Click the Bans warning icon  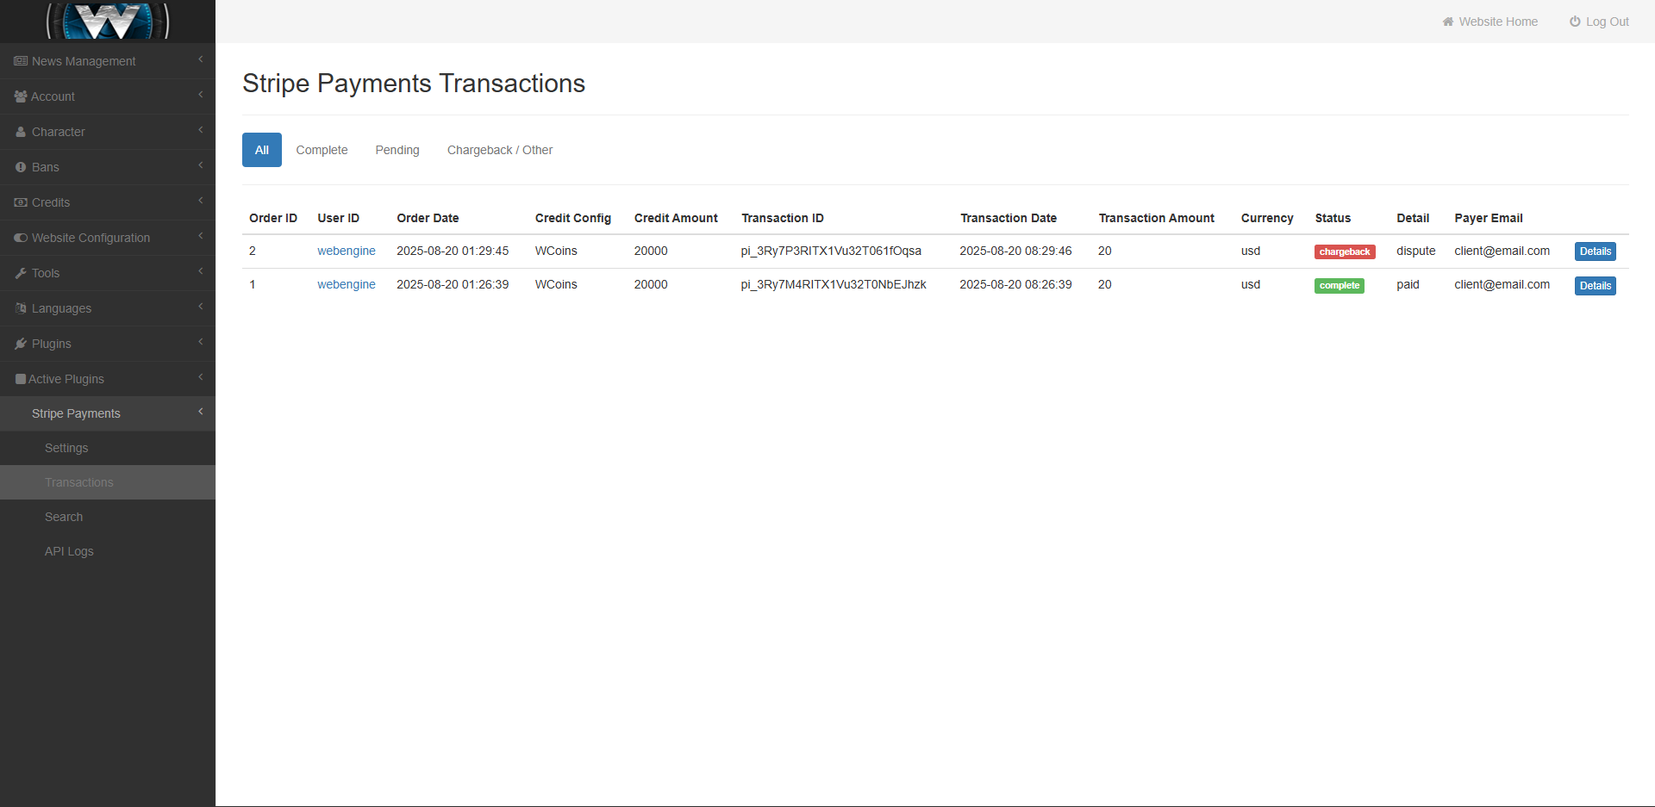click(21, 167)
